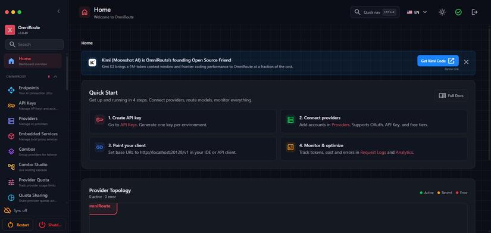This screenshot has height=233, width=491.
Task: Collapse the OMNIPROXY section chevron
Action: tap(55, 76)
